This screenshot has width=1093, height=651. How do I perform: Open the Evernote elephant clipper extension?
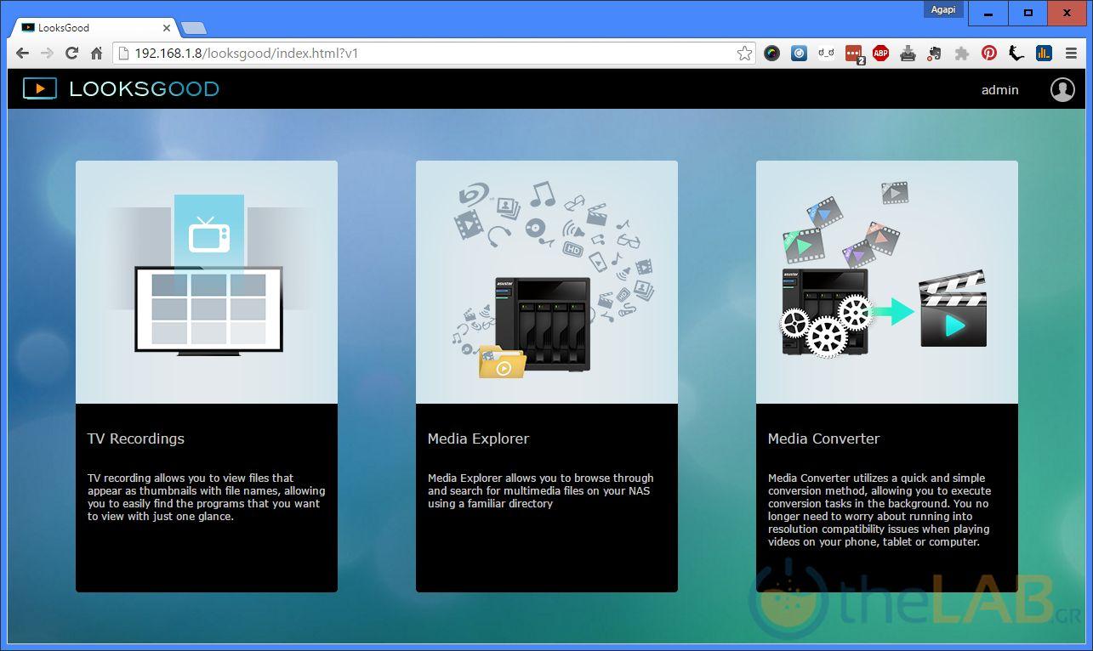point(935,54)
